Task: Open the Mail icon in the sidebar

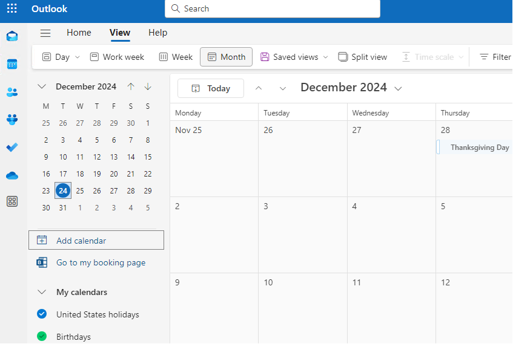Action: [12, 36]
